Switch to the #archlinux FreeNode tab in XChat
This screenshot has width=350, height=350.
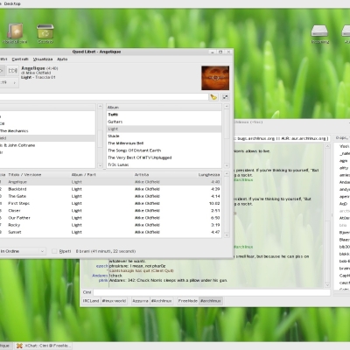[211, 301]
